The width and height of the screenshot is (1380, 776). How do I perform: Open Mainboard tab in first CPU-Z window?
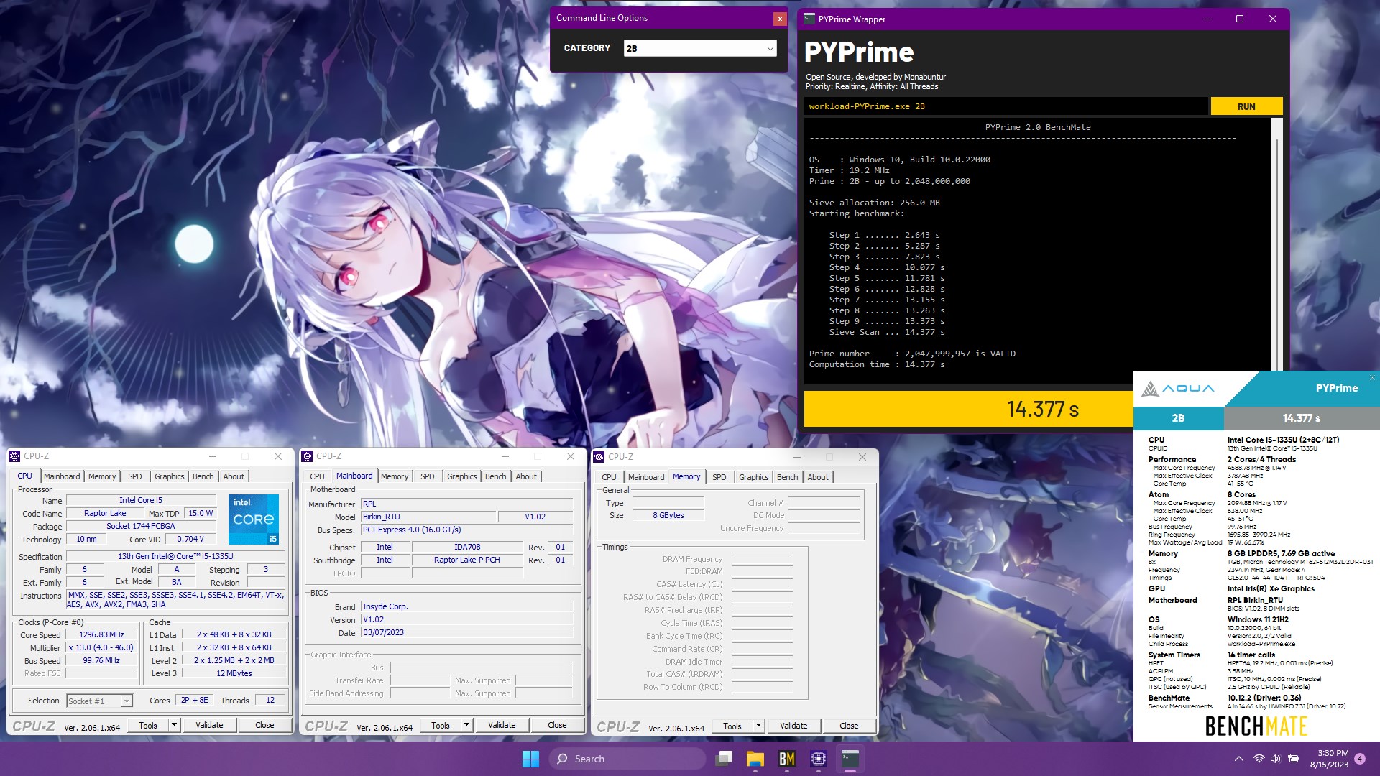click(62, 476)
